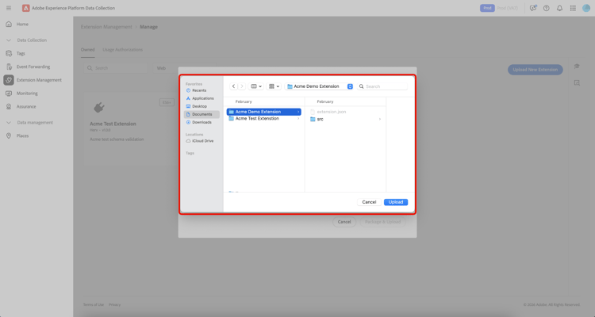
Task: Open the Places pin icon
Action: [9, 136]
